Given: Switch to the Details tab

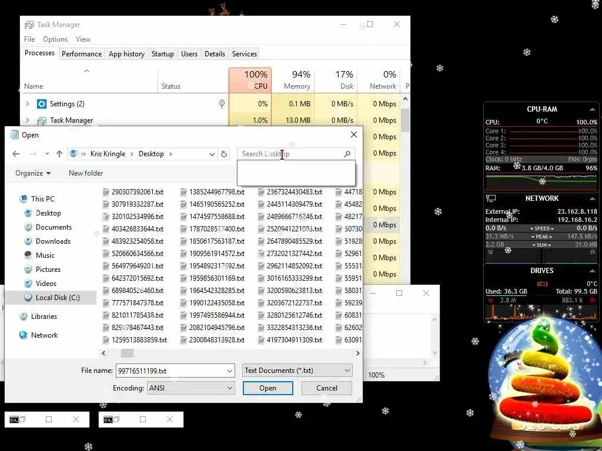Looking at the screenshot, I should (215, 53).
